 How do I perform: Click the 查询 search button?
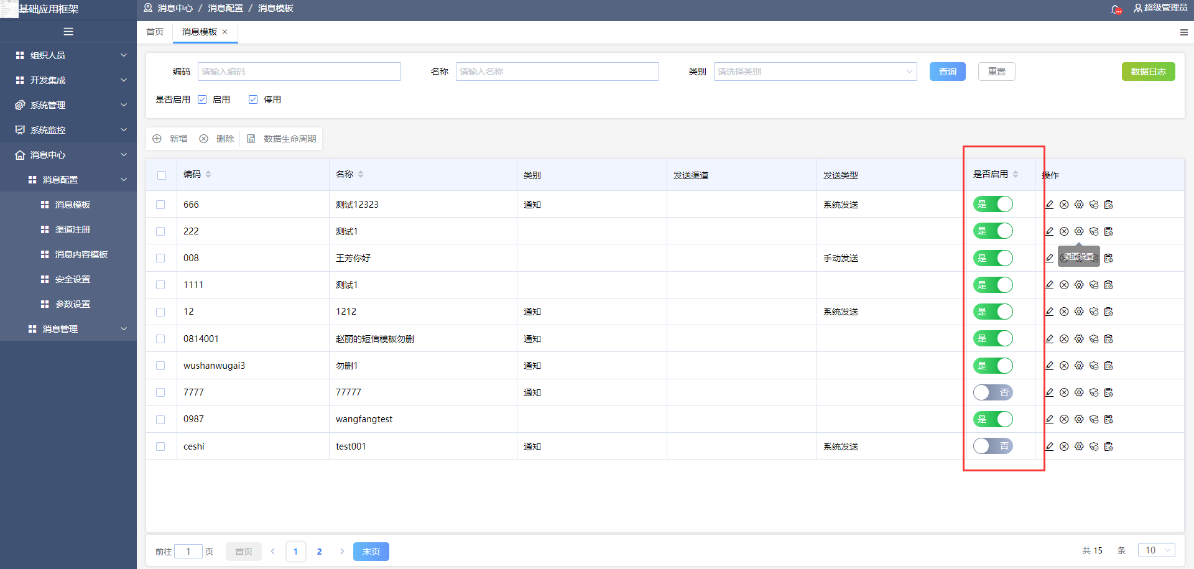(948, 72)
